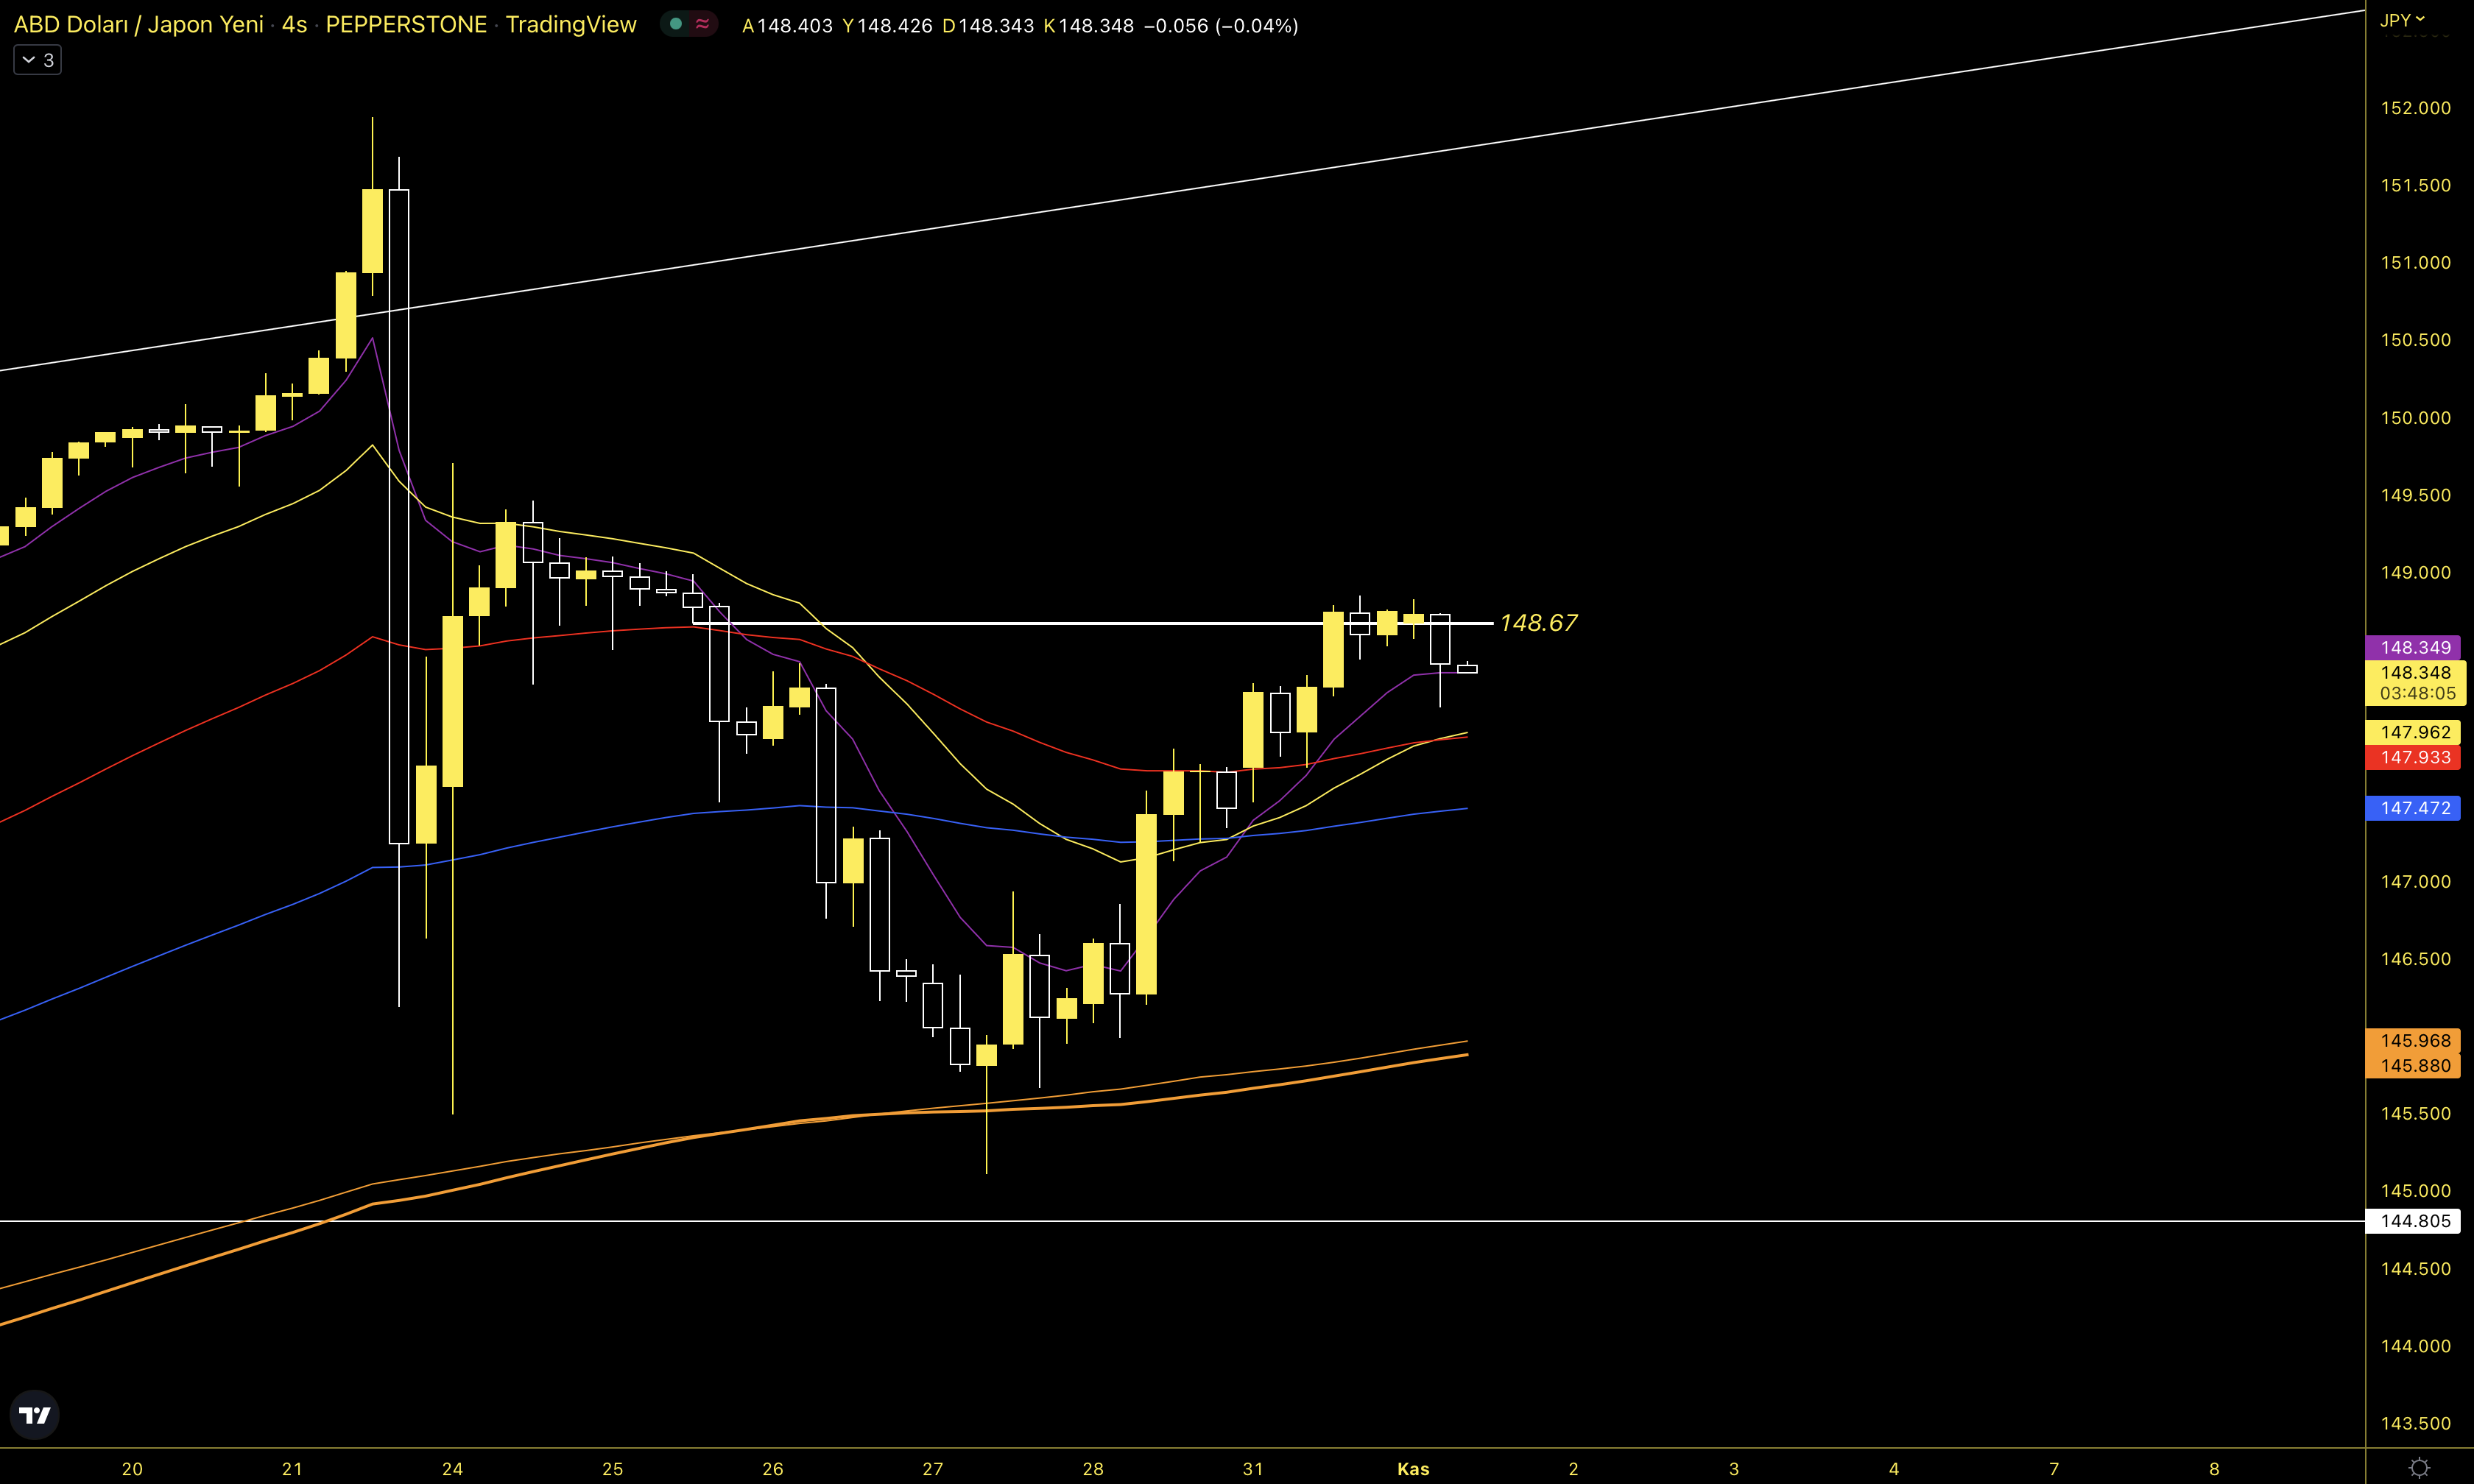Click the yellow 147.962 indicator tag
Viewport: 2474px width, 1484px height.
tap(2414, 732)
